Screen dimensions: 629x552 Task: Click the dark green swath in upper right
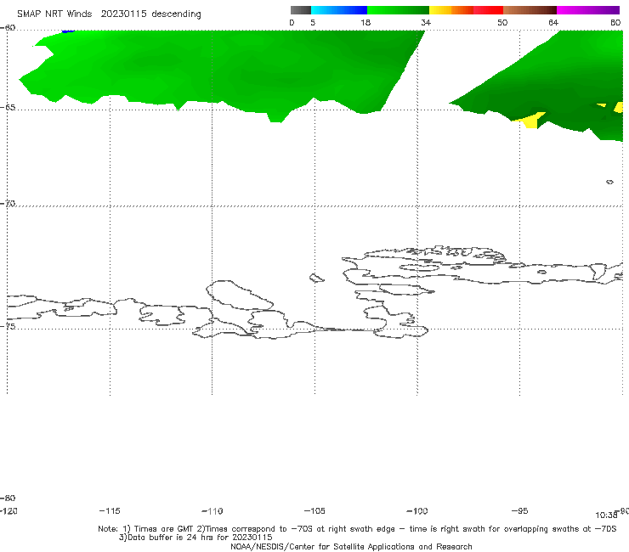click(562, 88)
